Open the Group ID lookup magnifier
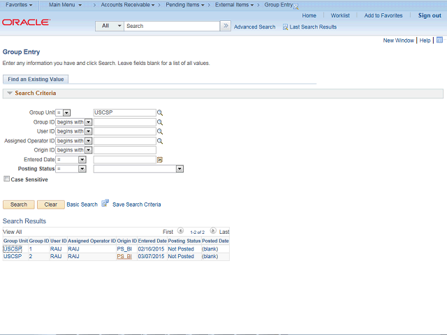 [160, 122]
